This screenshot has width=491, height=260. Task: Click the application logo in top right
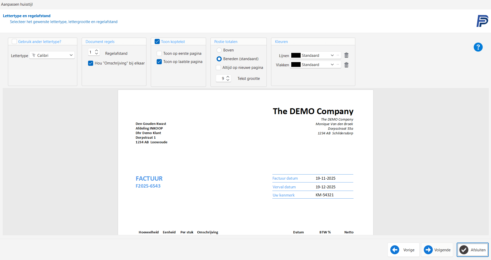click(482, 21)
